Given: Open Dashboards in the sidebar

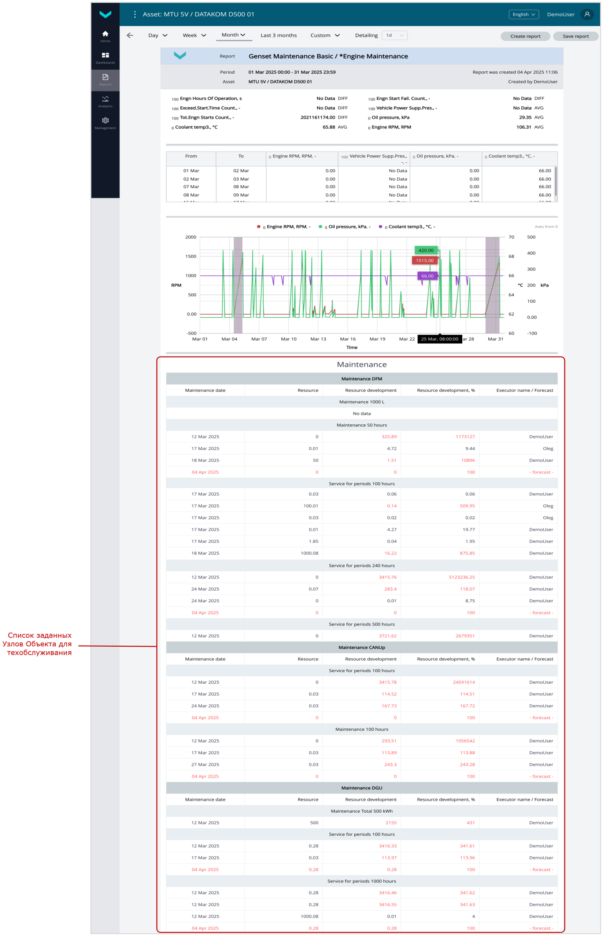Looking at the screenshot, I should tap(105, 58).
